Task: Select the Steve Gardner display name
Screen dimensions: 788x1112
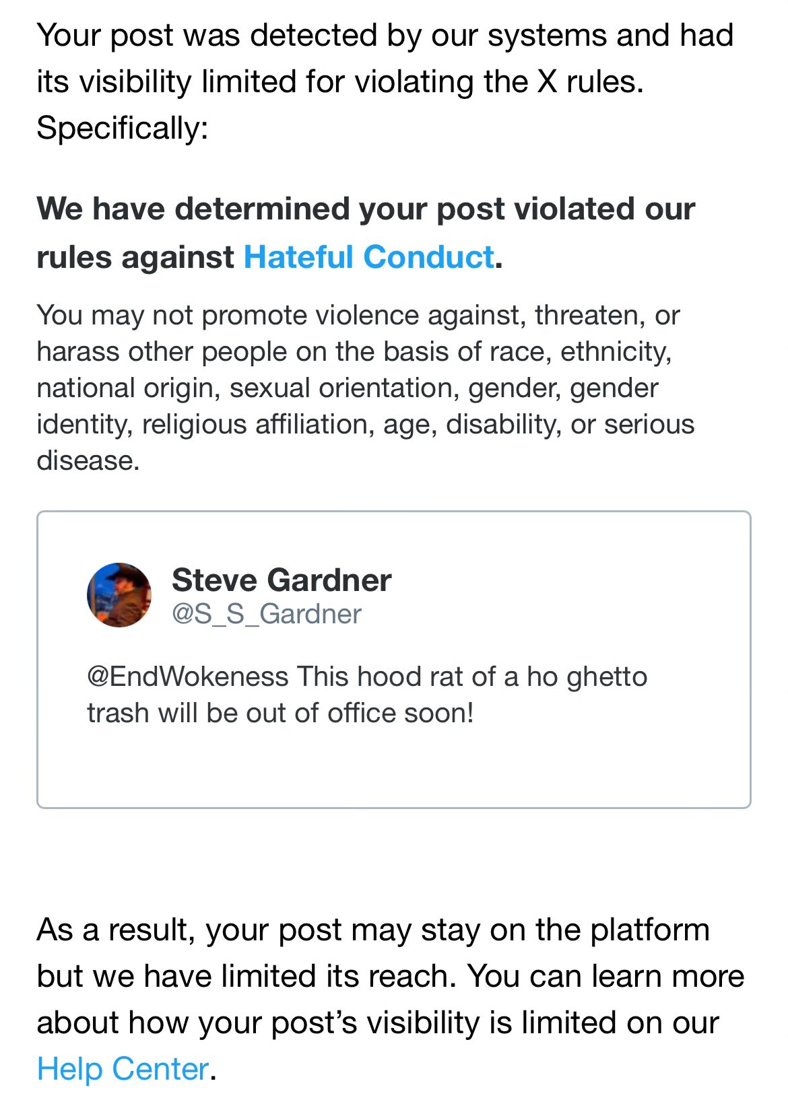Action: pyautogui.click(x=282, y=580)
